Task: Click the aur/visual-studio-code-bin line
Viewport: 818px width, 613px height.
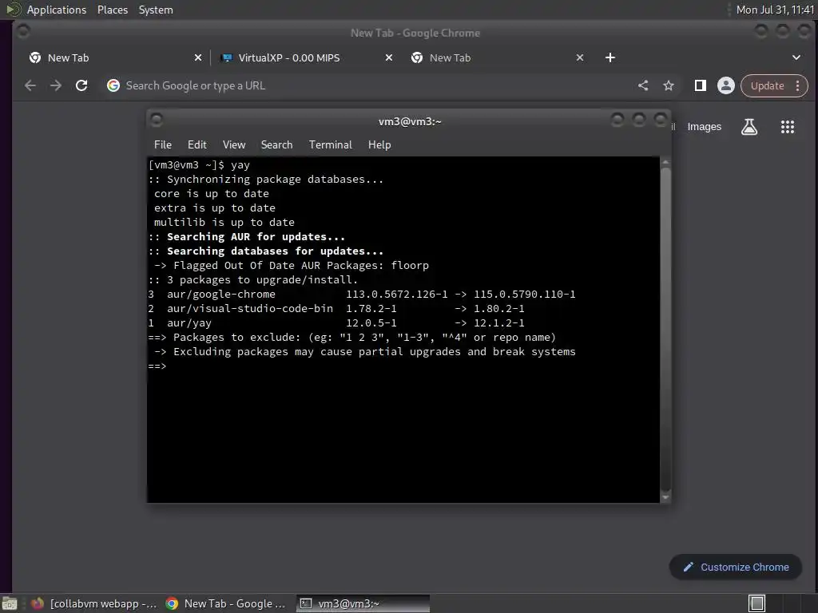Action: 336,309
